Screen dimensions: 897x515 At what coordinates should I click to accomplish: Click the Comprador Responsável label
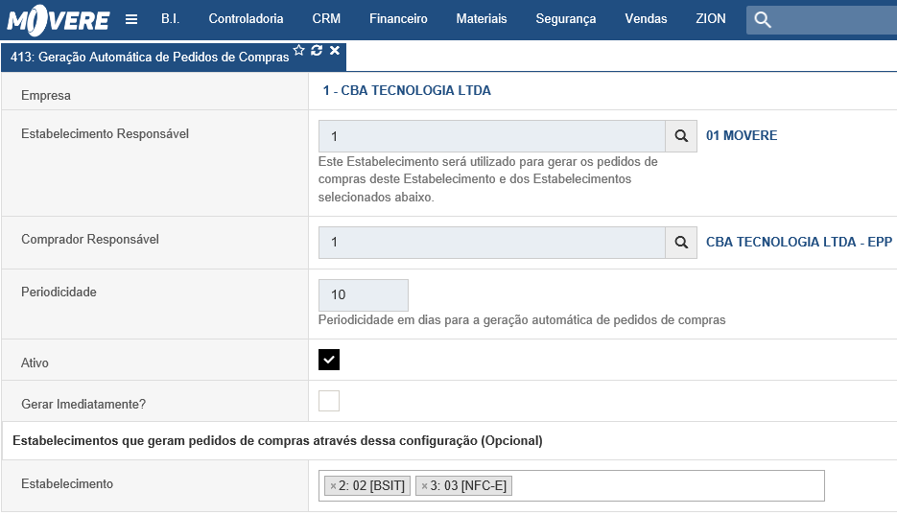coord(90,240)
